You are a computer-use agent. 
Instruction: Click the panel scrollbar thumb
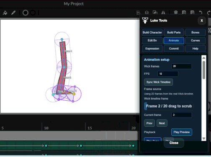(204, 70)
